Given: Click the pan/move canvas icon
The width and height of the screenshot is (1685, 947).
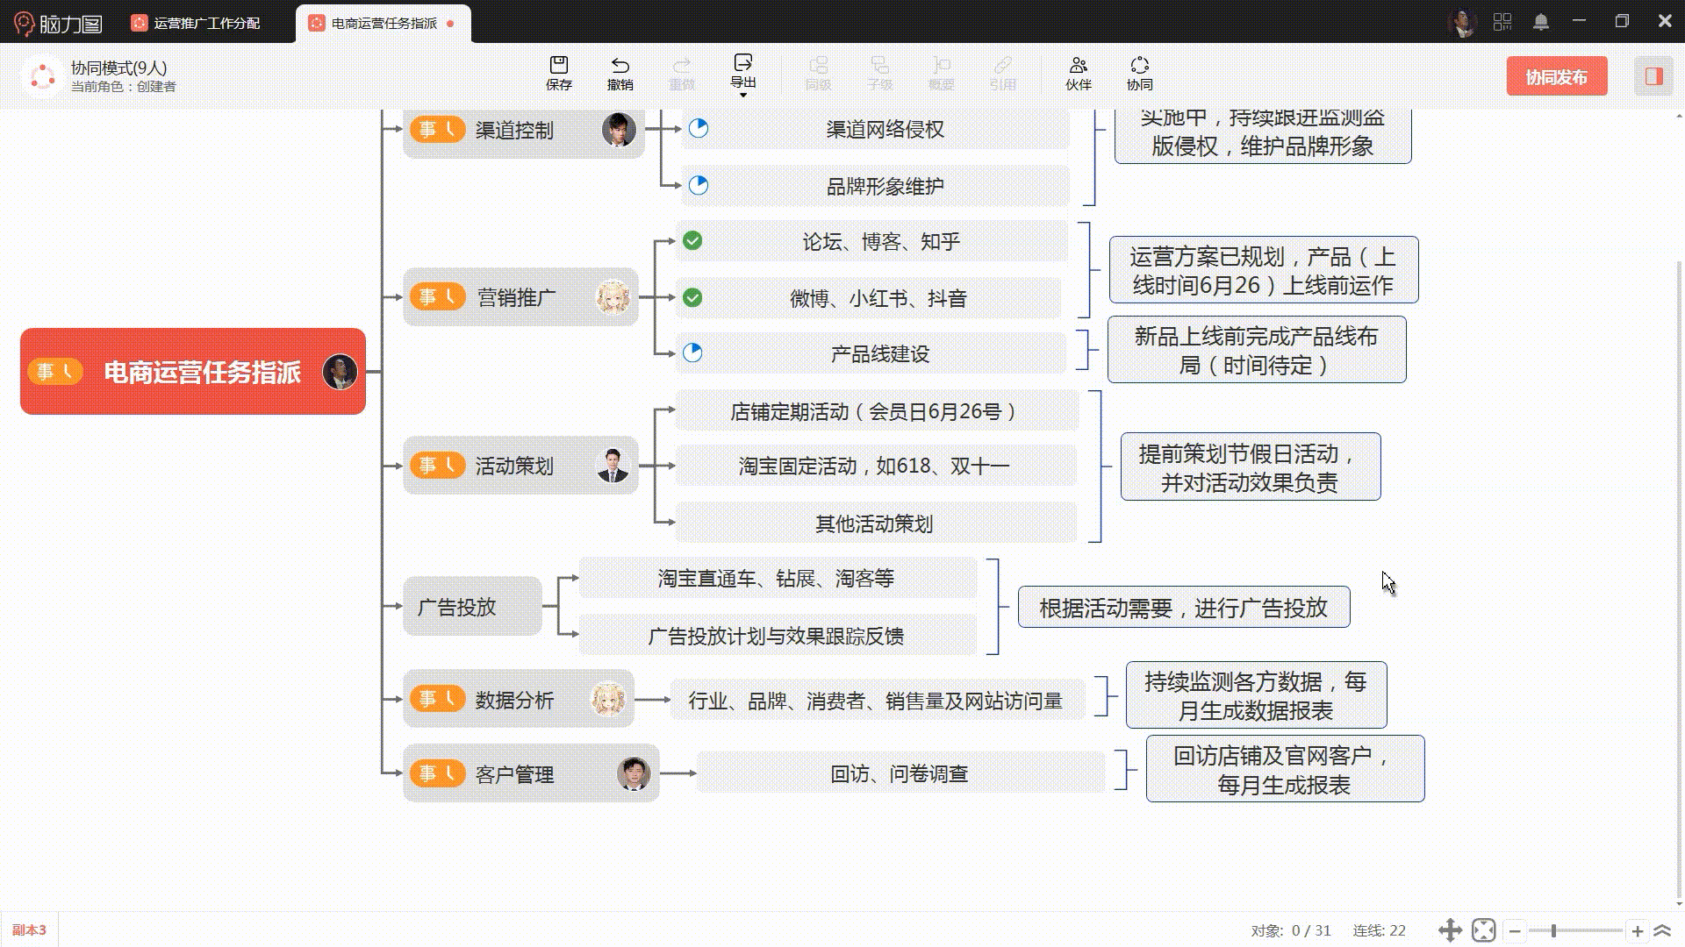Looking at the screenshot, I should 1450,930.
